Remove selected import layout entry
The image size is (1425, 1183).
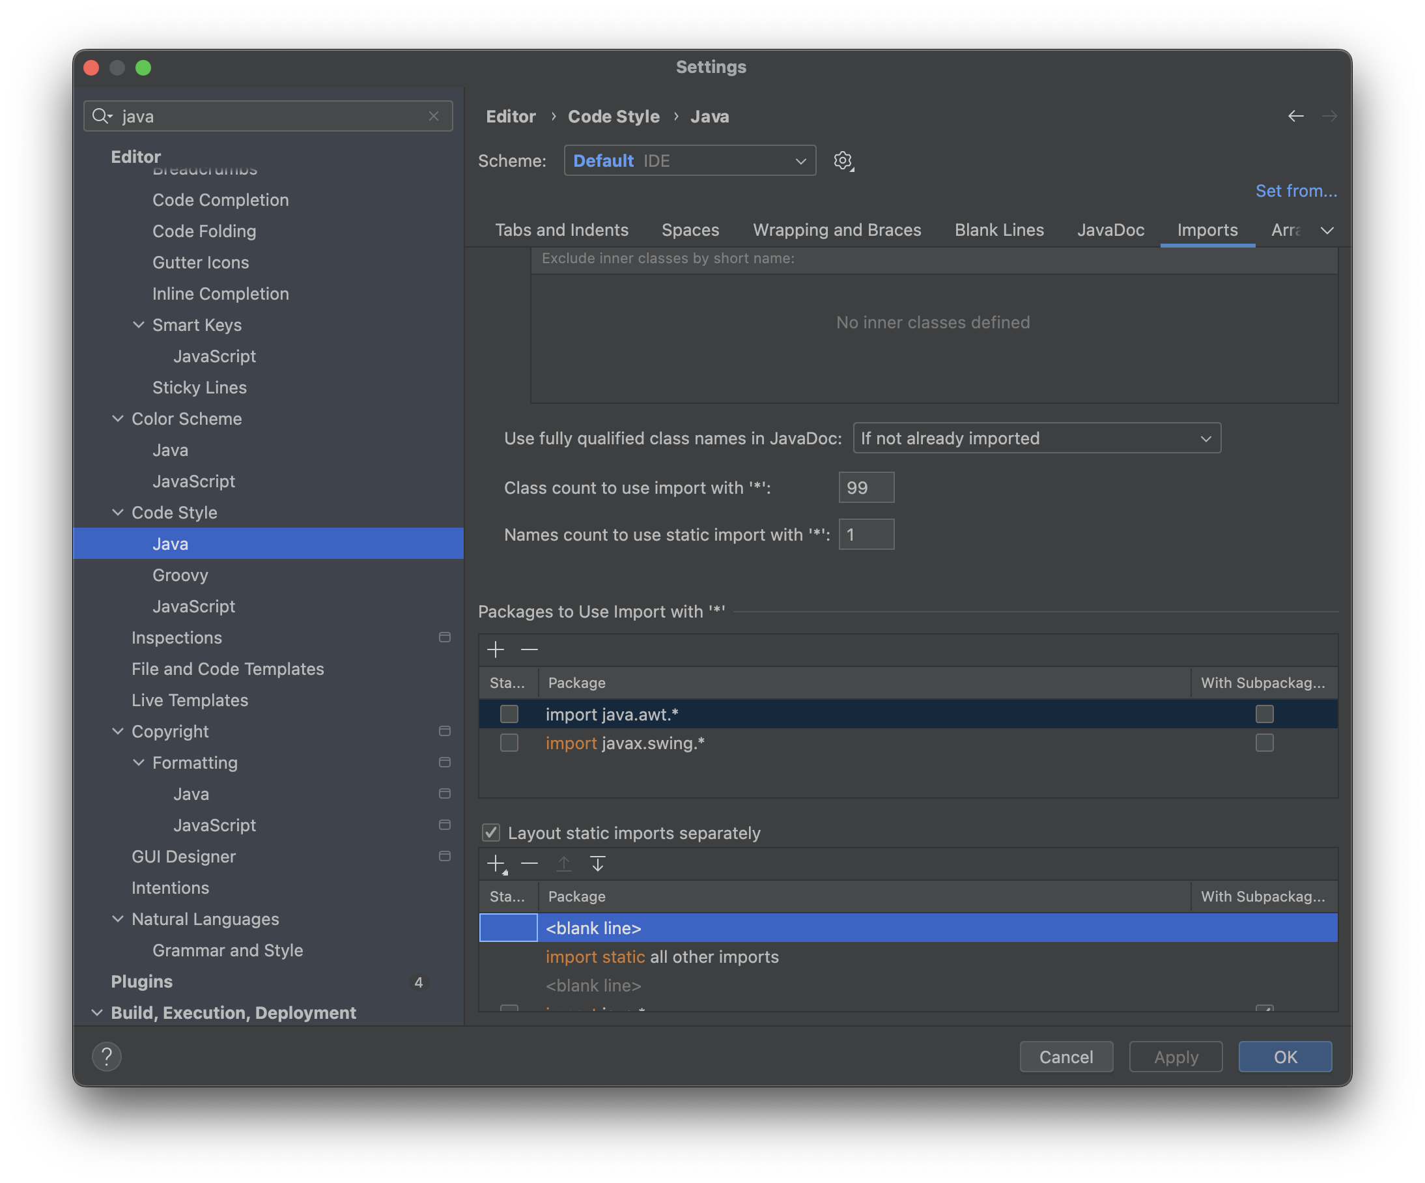click(529, 864)
